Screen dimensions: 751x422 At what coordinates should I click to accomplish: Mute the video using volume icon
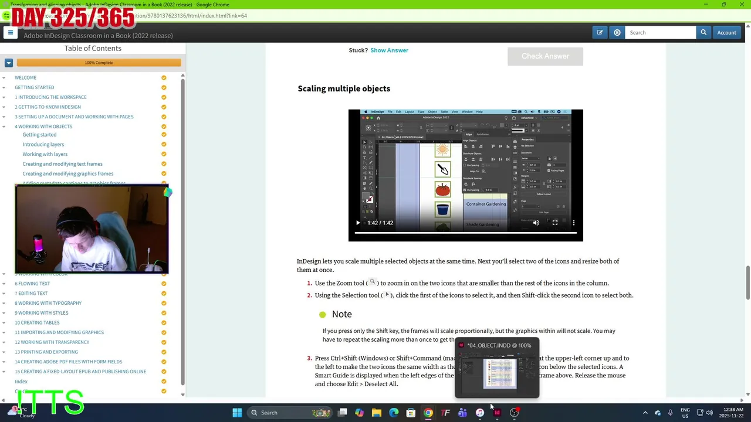tap(536, 223)
